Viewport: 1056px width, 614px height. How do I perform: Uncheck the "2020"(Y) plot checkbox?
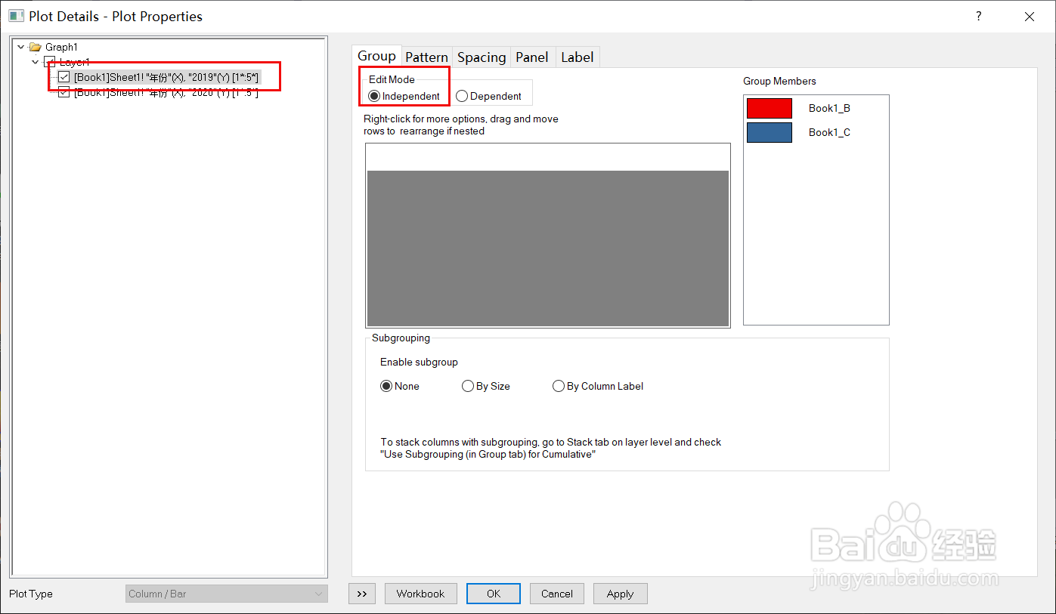coord(64,92)
